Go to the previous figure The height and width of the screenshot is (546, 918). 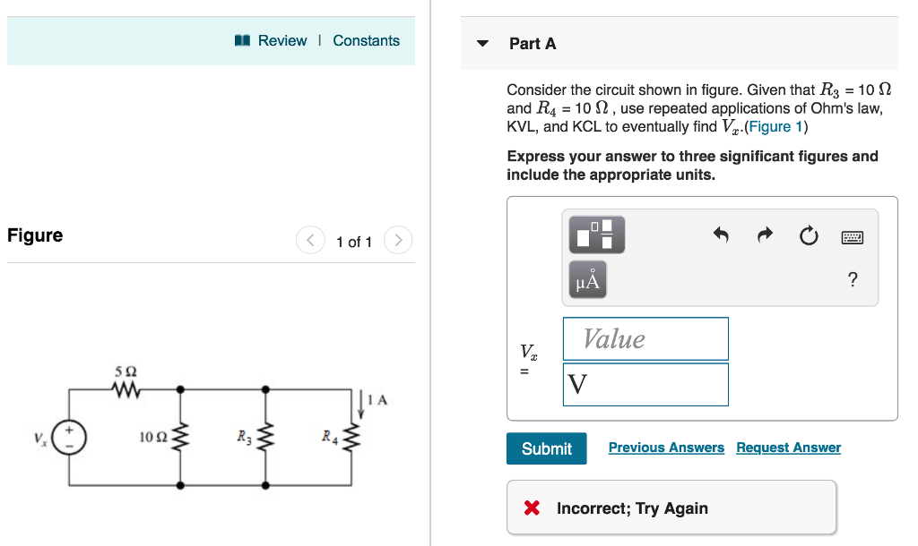point(310,240)
